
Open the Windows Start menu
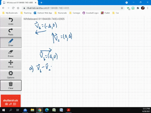click(3, 110)
